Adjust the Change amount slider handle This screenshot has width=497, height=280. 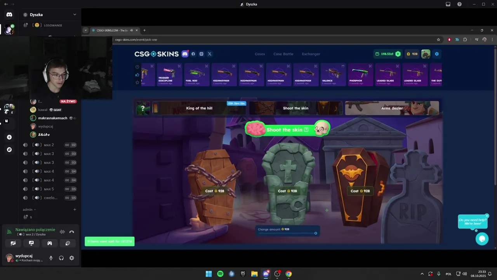[316, 233]
